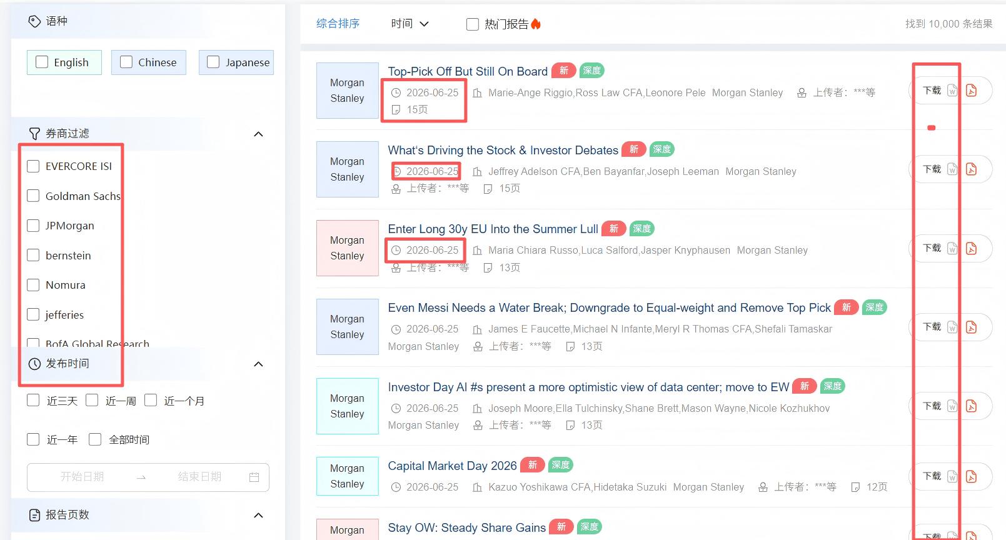Download PDF of Enter Long 30y EU report

[971, 248]
